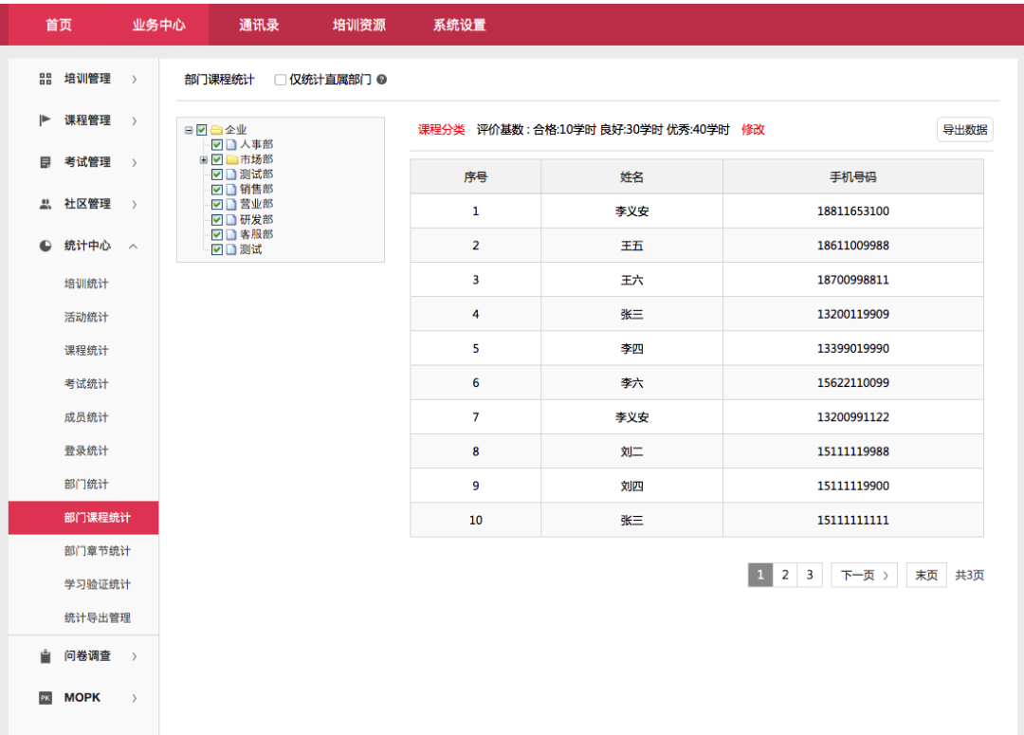Select the 课程管理 flag icon
The width and height of the screenshot is (1024, 735).
pos(45,120)
